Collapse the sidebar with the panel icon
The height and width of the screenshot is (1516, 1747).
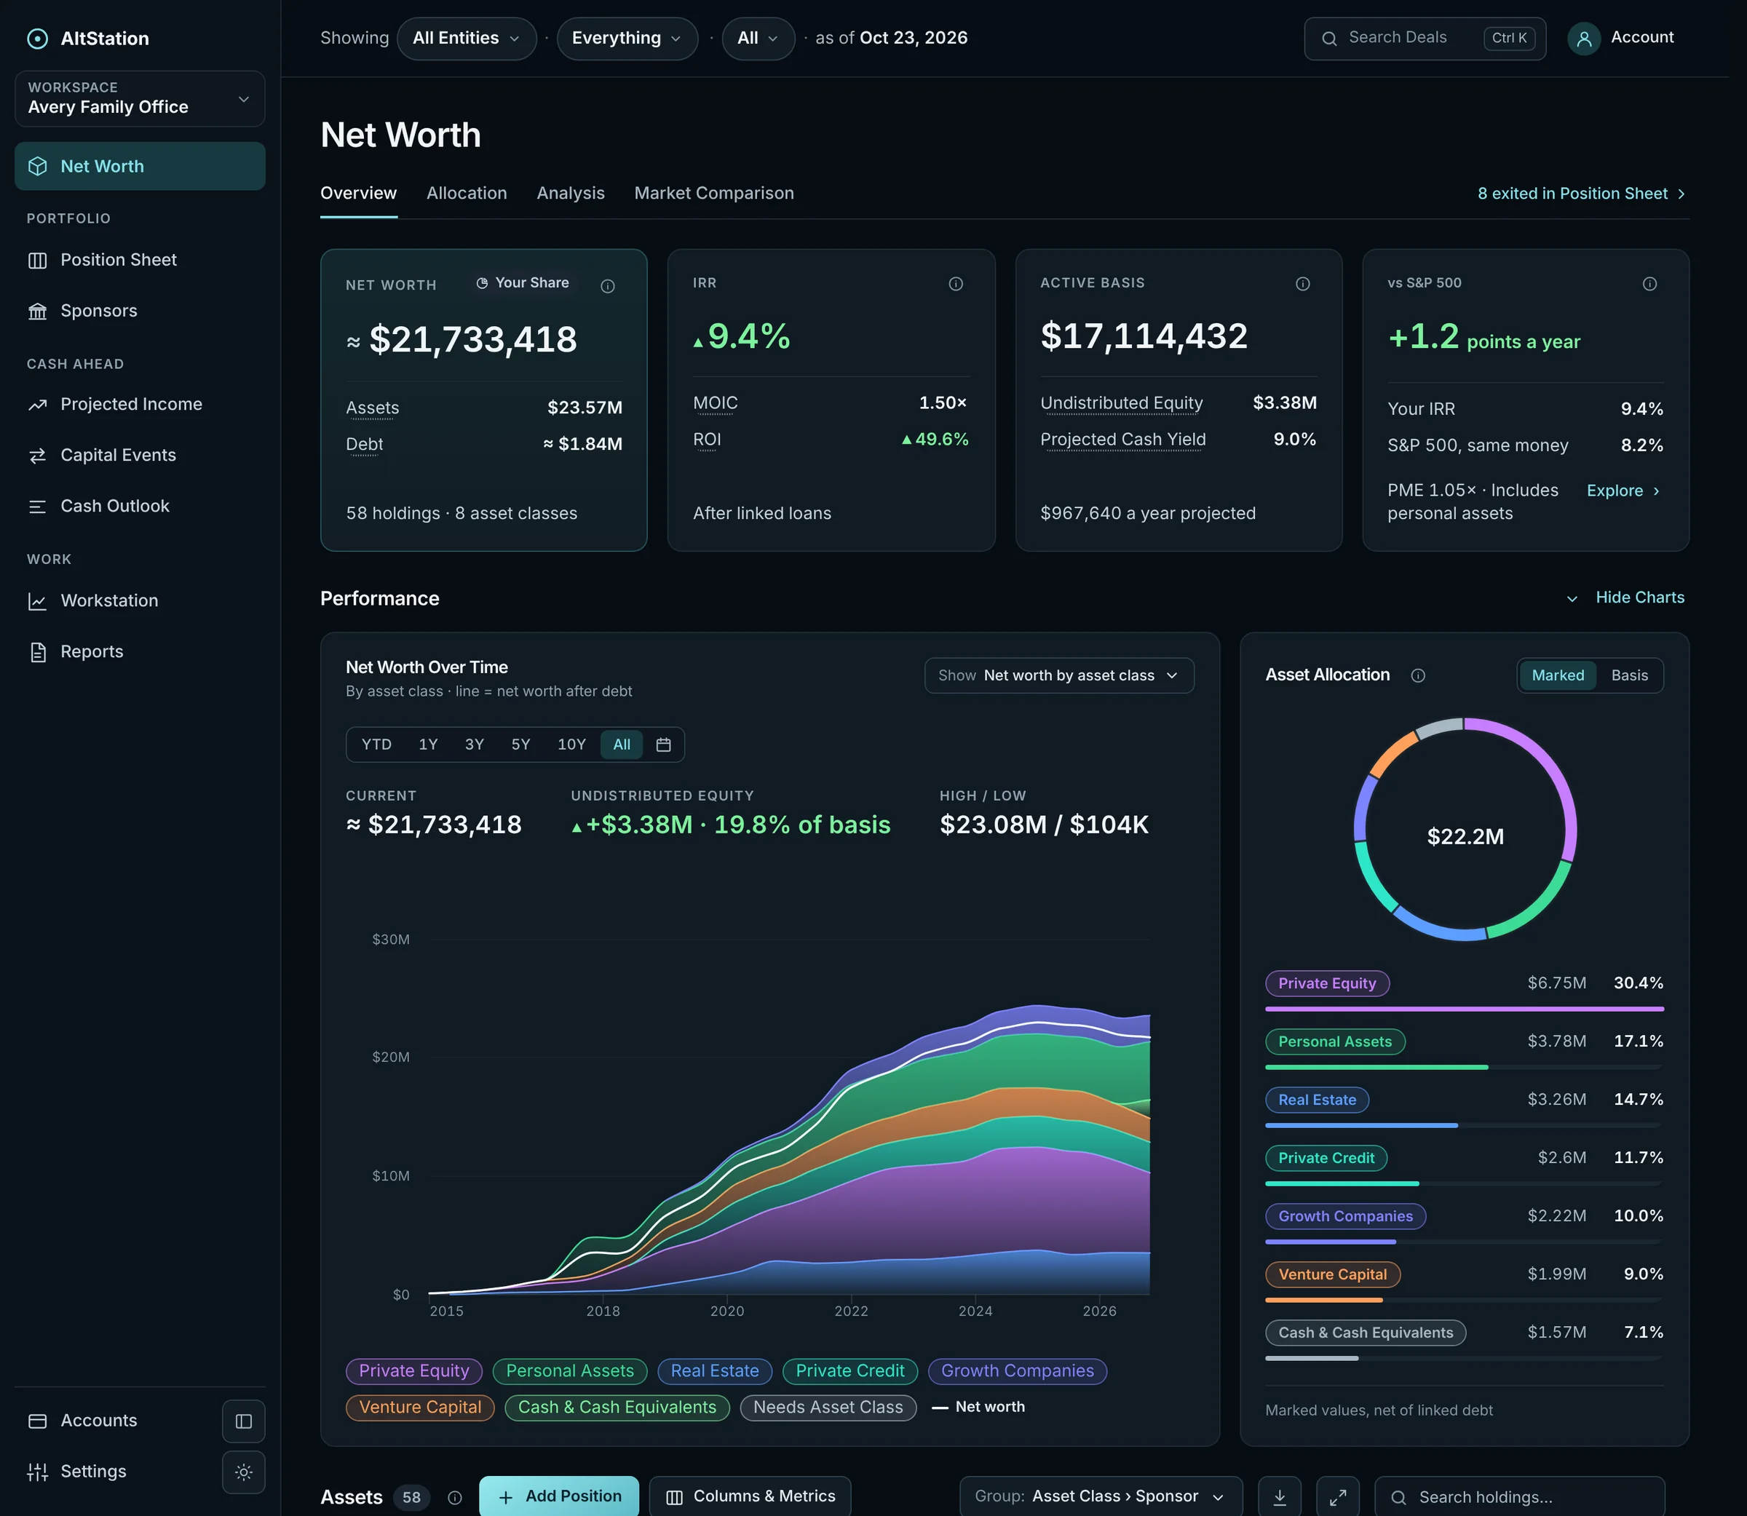click(x=244, y=1421)
